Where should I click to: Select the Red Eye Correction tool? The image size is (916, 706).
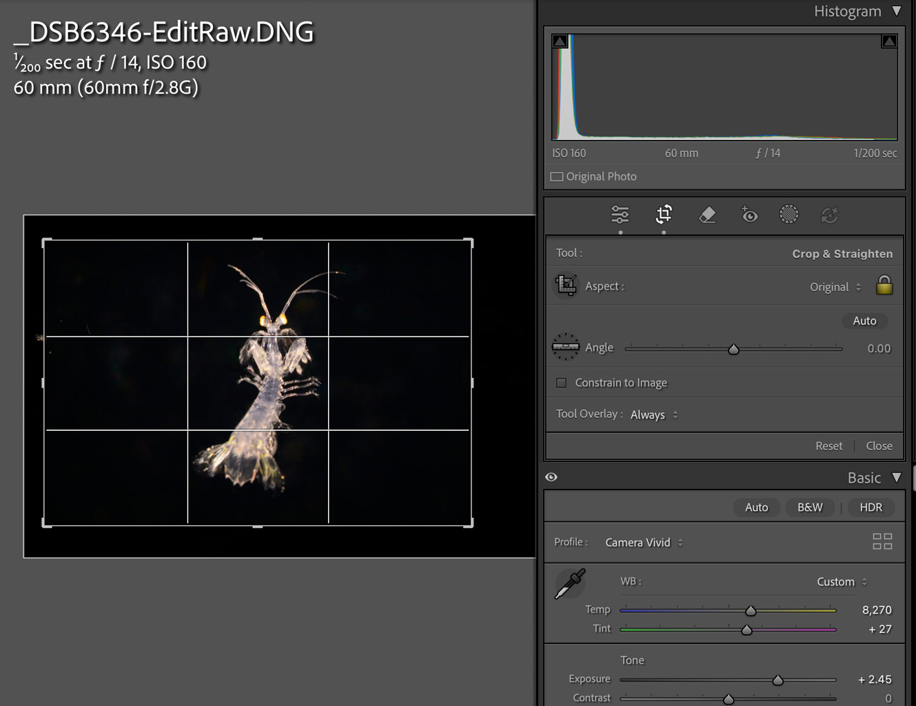(x=749, y=214)
